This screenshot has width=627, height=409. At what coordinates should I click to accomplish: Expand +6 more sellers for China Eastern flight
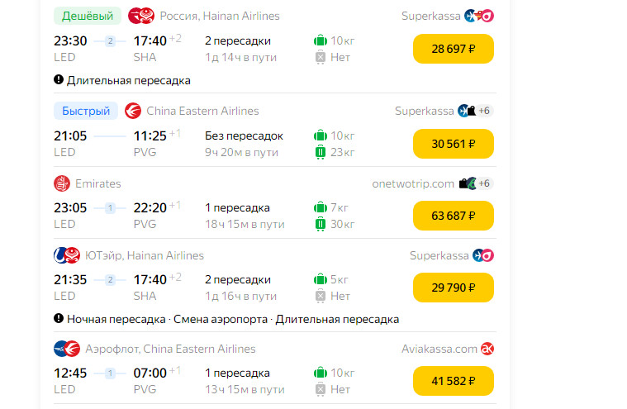[x=484, y=111]
